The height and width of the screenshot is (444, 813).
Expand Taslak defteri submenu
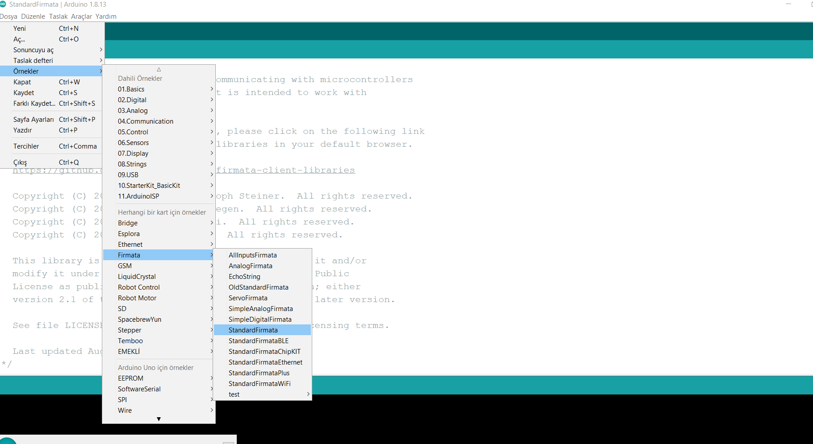pos(52,61)
